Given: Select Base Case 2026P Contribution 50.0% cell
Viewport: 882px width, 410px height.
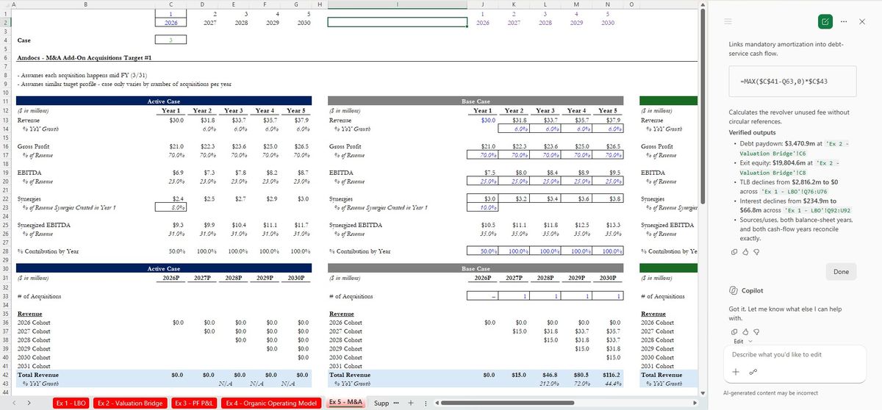Looking at the screenshot, I should click(x=483, y=251).
